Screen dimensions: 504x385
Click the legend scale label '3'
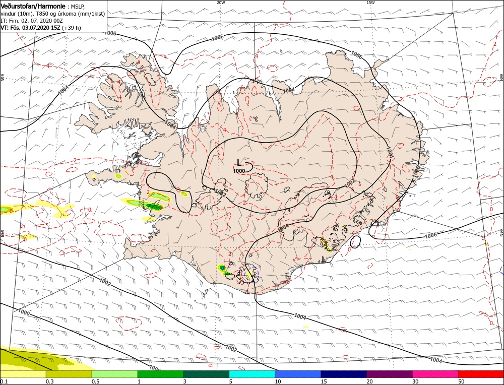click(x=184, y=381)
